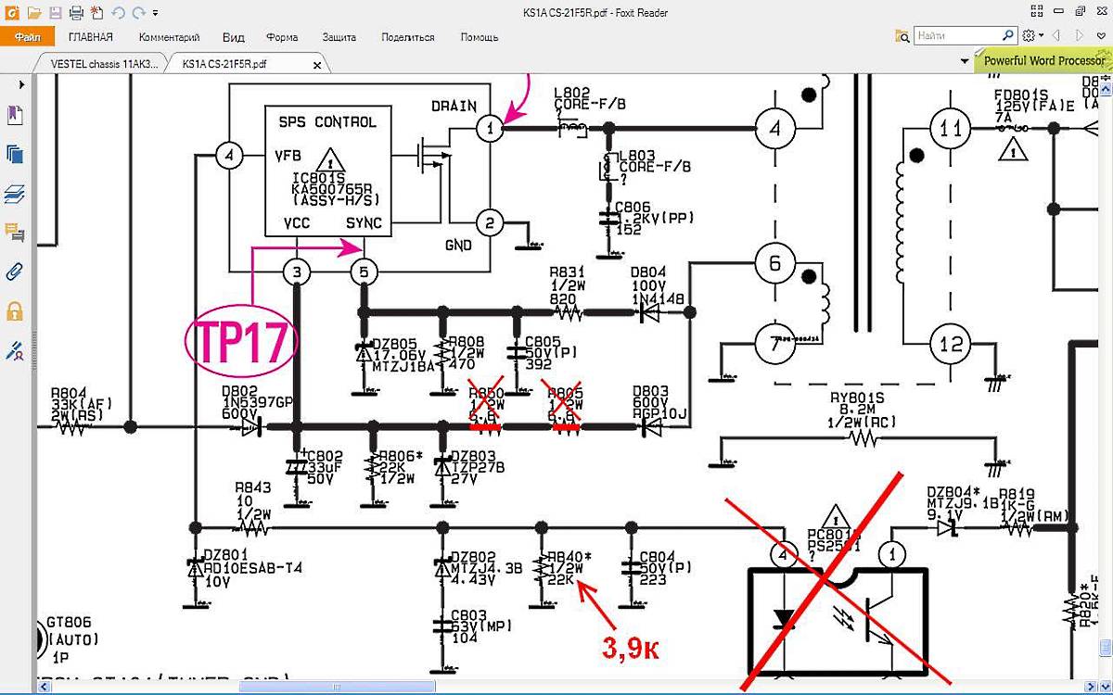Expand the tab list dropdown arrow

(965, 61)
